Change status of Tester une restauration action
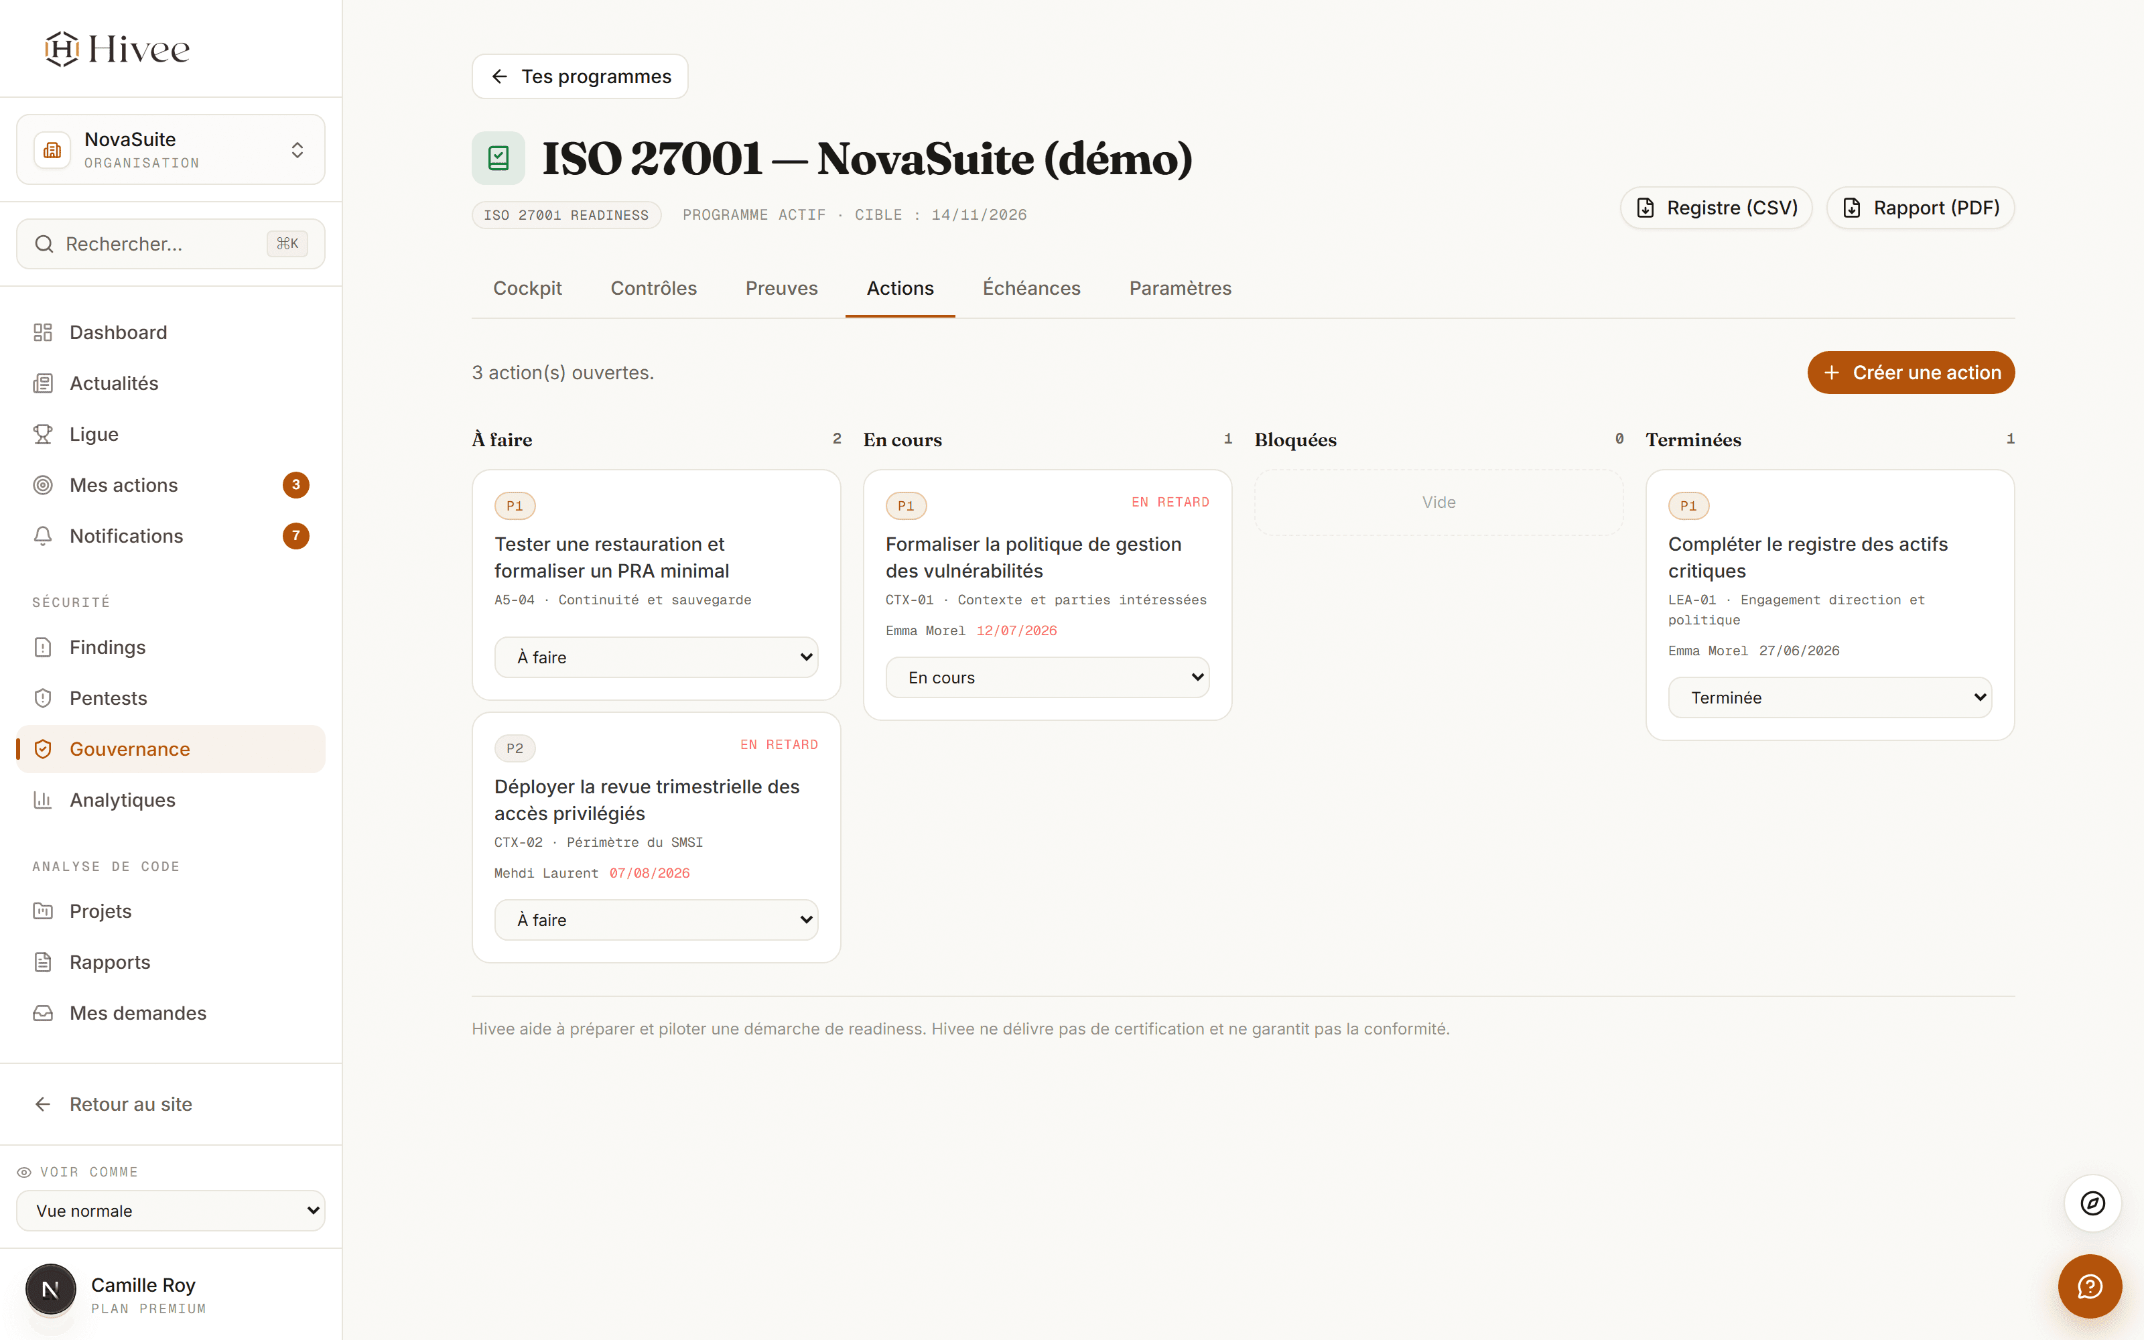Screen dimensions: 2144x1340 [656, 657]
